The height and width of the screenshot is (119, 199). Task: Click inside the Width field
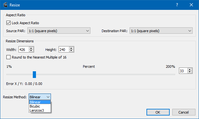[24, 50]
